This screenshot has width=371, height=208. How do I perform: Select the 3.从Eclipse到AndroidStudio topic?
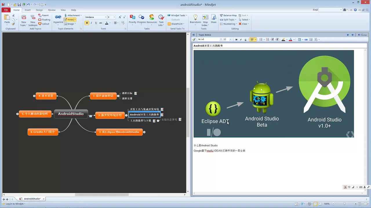click(x=119, y=132)
